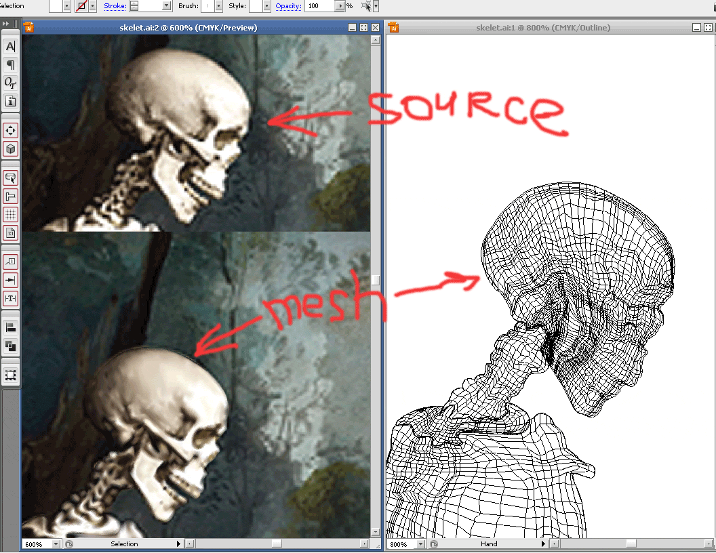Open the Character panel icon
Viewport: 716px width, 553px height.
[x=10, y=46]
